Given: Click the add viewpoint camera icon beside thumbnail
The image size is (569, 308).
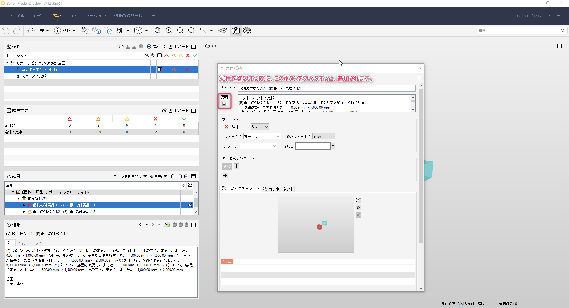Looking at the screenshot, I should pyautogui.click(x=358, y=200).
